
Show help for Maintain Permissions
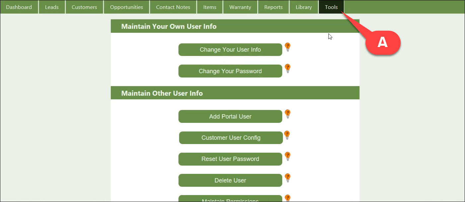pos(288,198)
